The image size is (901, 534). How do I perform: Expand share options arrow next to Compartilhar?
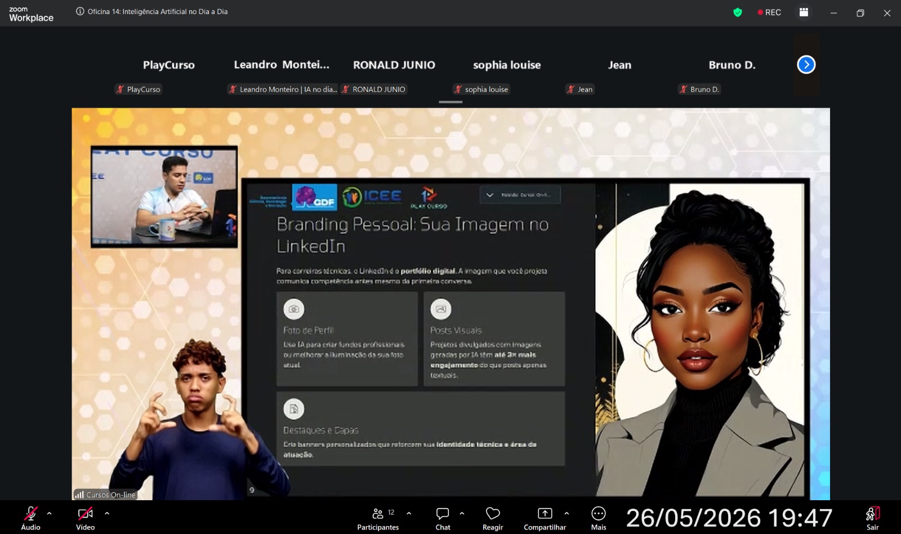coord(567,514)
